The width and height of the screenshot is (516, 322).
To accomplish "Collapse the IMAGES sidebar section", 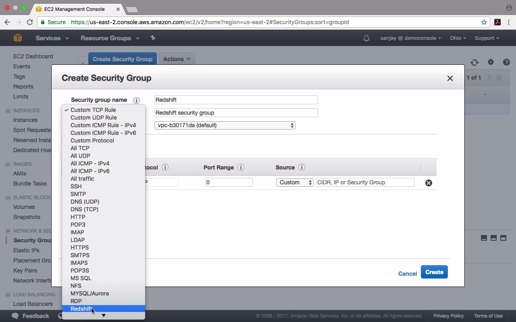I will [x=8, y=164].
